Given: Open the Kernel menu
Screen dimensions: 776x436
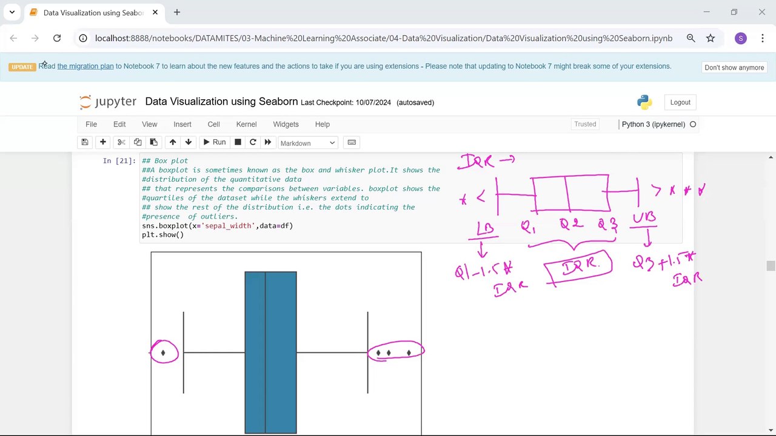Looking at the screenshot, I should 246,124.
